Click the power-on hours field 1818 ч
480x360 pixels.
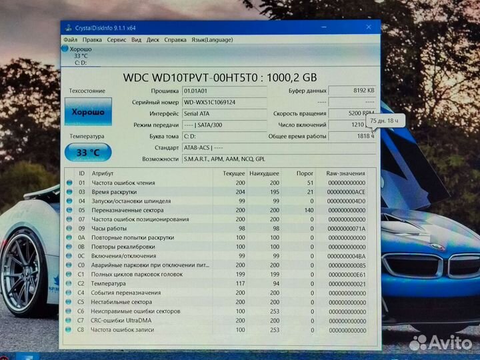pyautogui.click(x=352, y=136)
